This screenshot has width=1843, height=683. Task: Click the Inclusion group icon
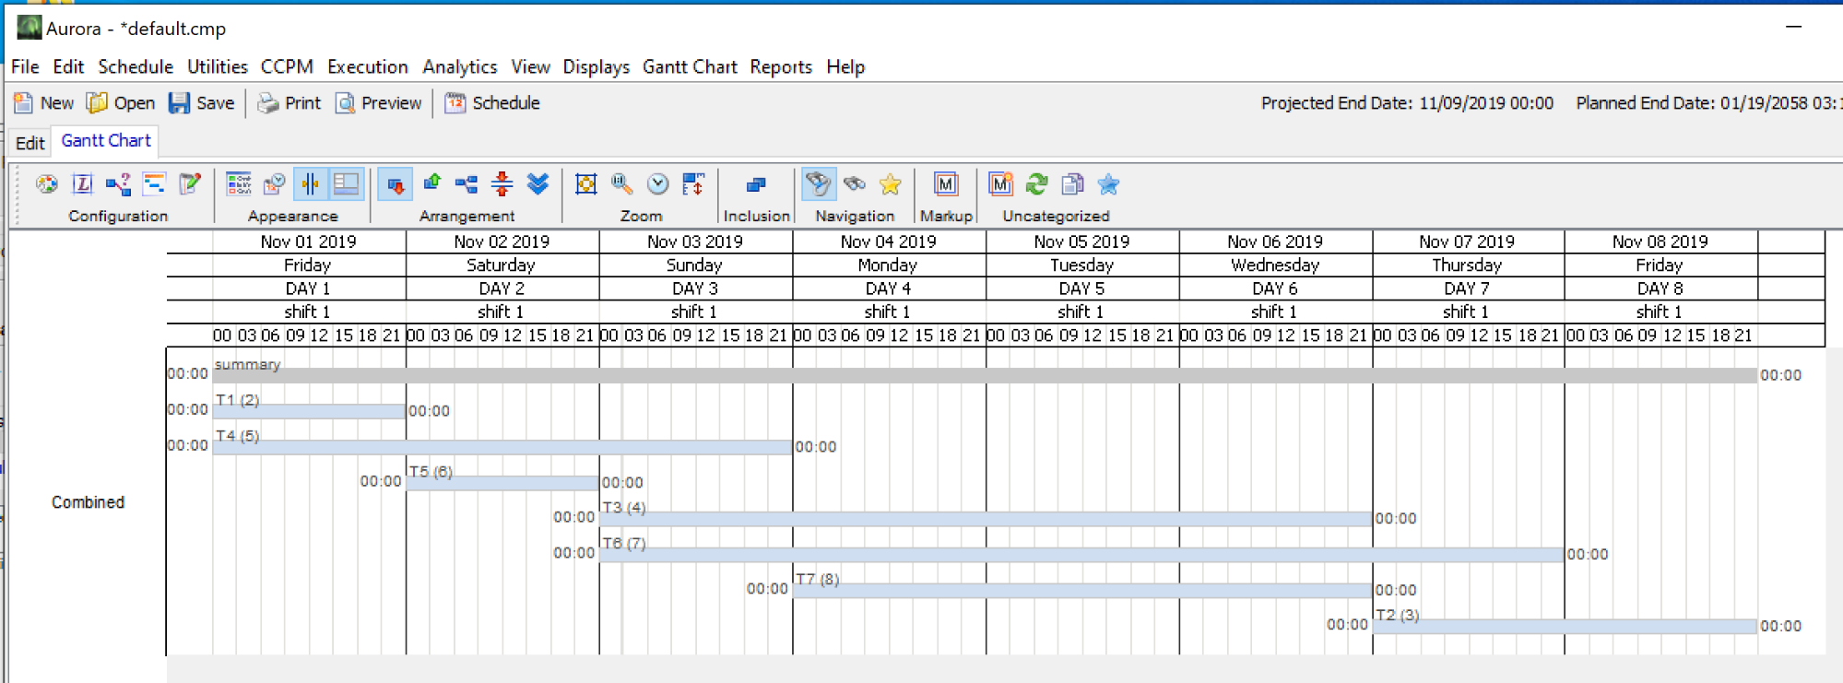tap(756, 184)
